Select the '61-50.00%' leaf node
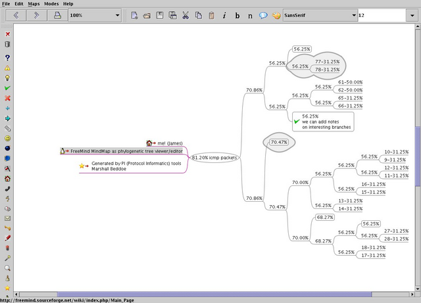Viewport: 421px width, 303px height. coord(351,82)
